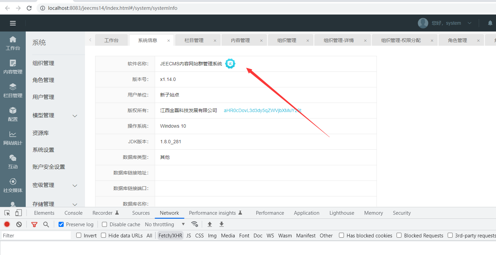The height and width of the screenshot is (255, 496).
Task: Uncheck the Preserve log checkbox
Action: click(61, 225)
